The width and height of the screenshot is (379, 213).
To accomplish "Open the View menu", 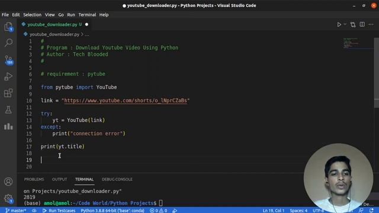I will (x=50, y=15).
